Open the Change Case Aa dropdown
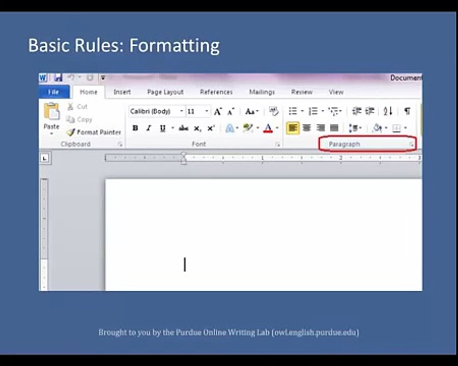The image size is (458, 366). point(252,111)
